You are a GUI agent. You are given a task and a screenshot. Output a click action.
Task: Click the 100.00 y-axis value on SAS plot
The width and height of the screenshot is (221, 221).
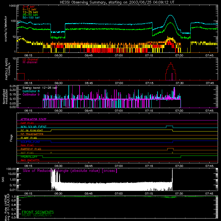(x=11, y=169)
